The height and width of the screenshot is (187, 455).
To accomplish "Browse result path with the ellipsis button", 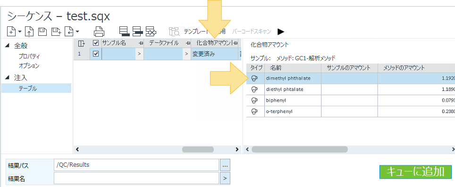I will (x=225, y=165).
